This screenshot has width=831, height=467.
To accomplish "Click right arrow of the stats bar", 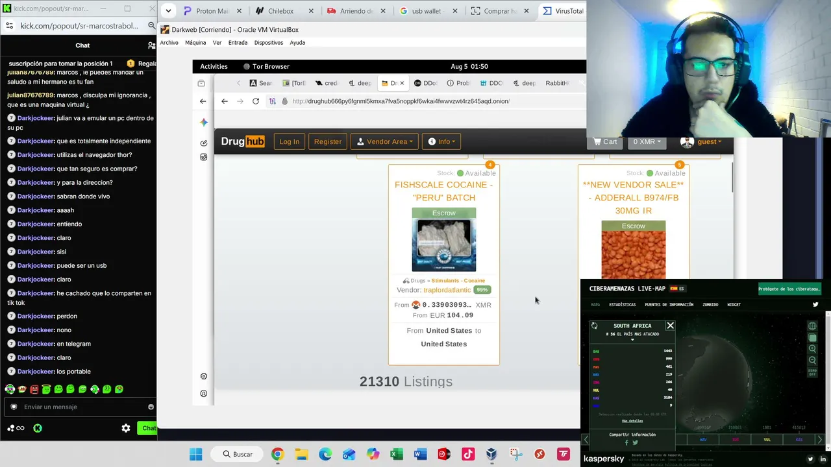I will [819, 440].
